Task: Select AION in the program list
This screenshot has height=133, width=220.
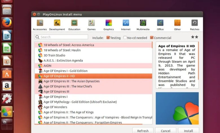Action: 47,66
